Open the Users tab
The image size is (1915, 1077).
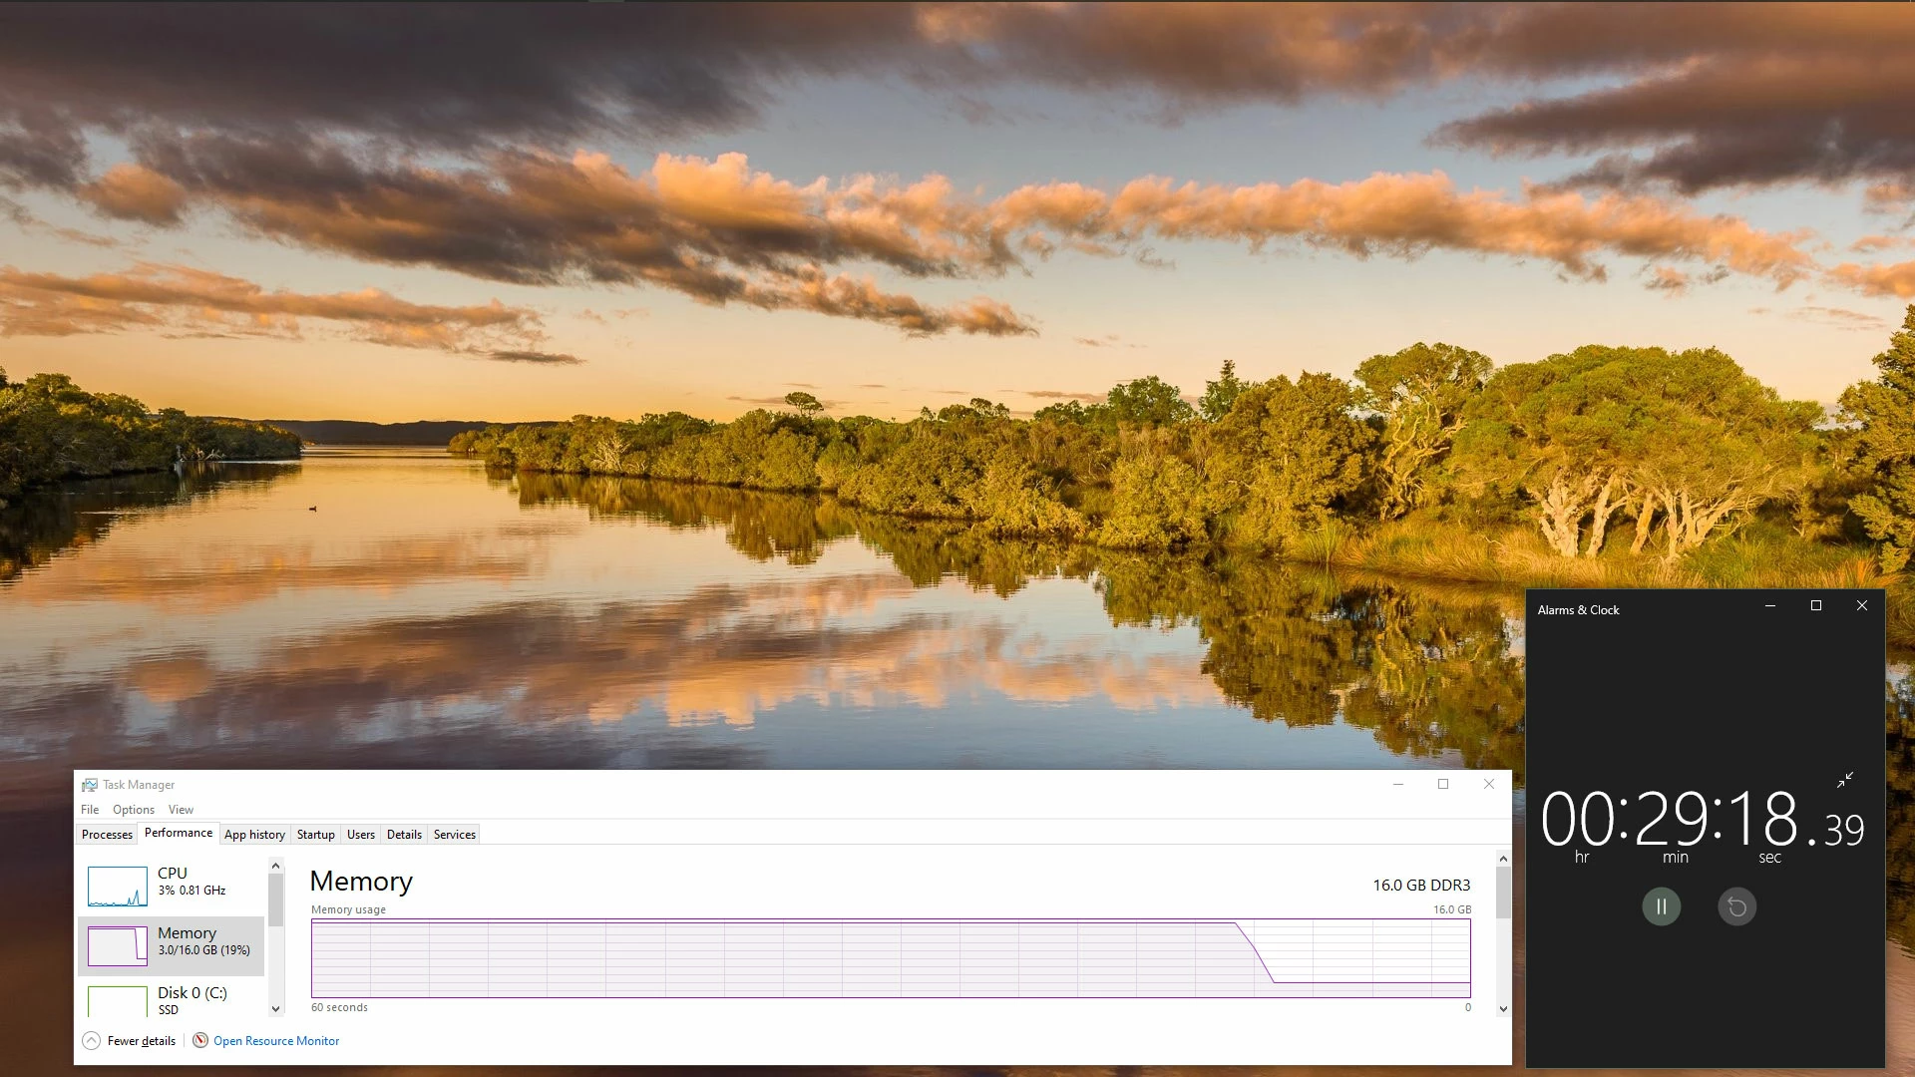[x=360, y=835]
